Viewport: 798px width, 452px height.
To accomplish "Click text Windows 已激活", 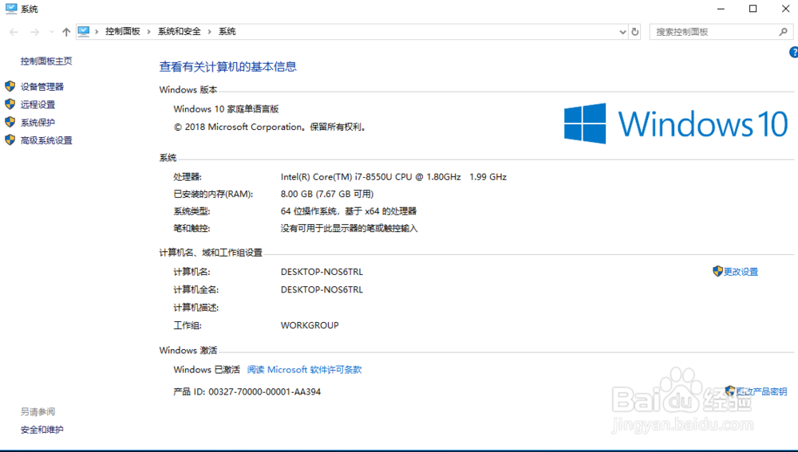I will pyautogui.click(x=207, y=370).
